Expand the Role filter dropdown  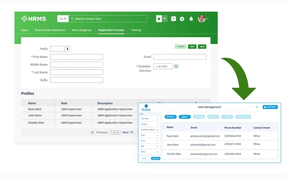point(150,146)
